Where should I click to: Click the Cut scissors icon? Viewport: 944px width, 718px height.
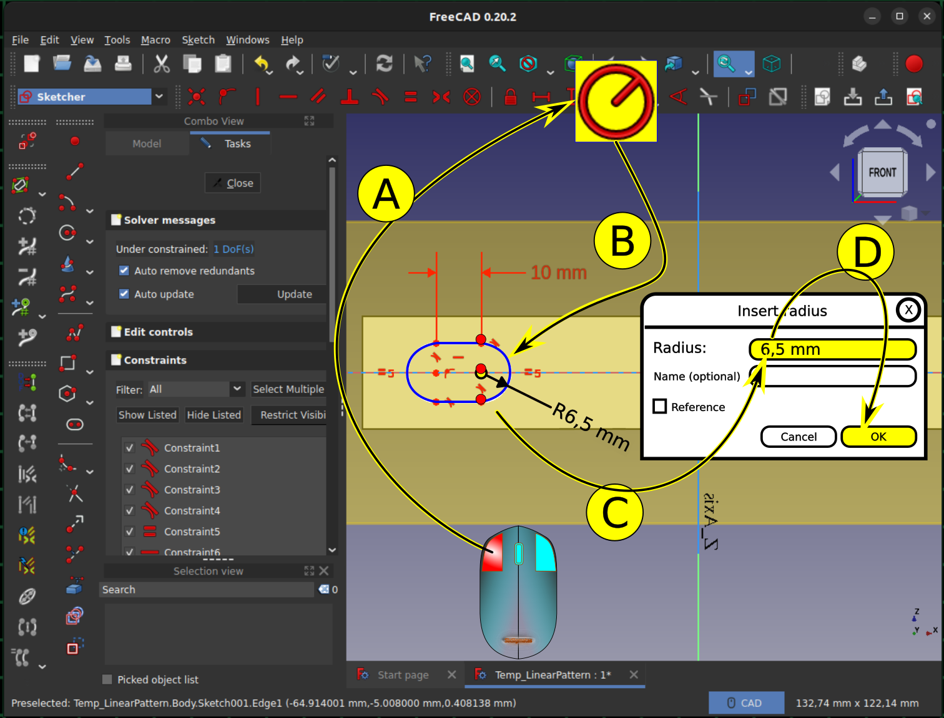162,64
